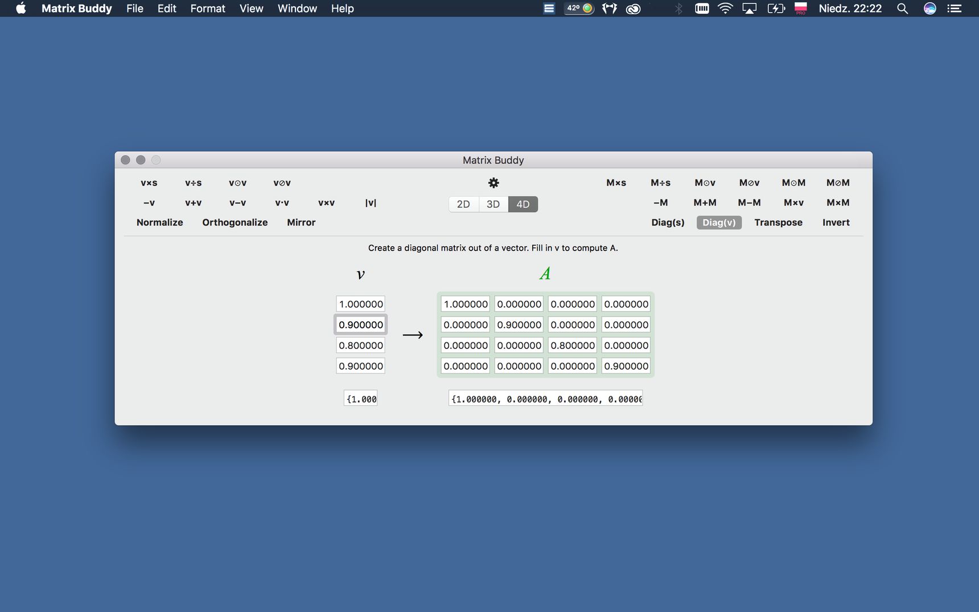Select M×M matrix multiplication
Image resolution: width=979 pixels, height=612 pixels.
coord(838,203)
